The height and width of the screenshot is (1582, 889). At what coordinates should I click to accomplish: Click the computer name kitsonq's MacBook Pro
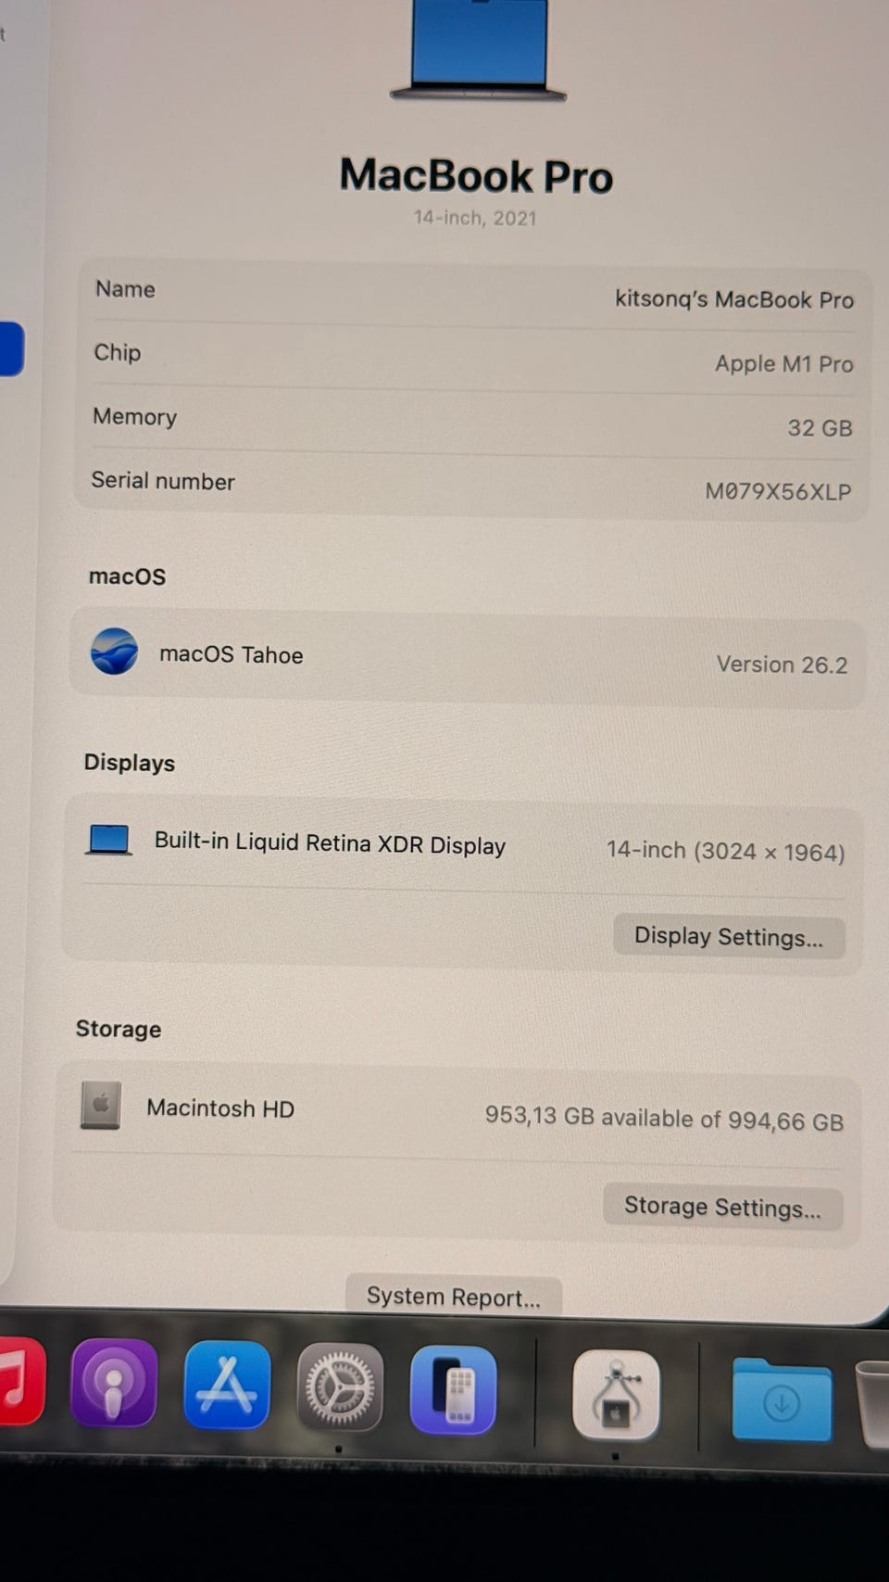coord(734,299)
